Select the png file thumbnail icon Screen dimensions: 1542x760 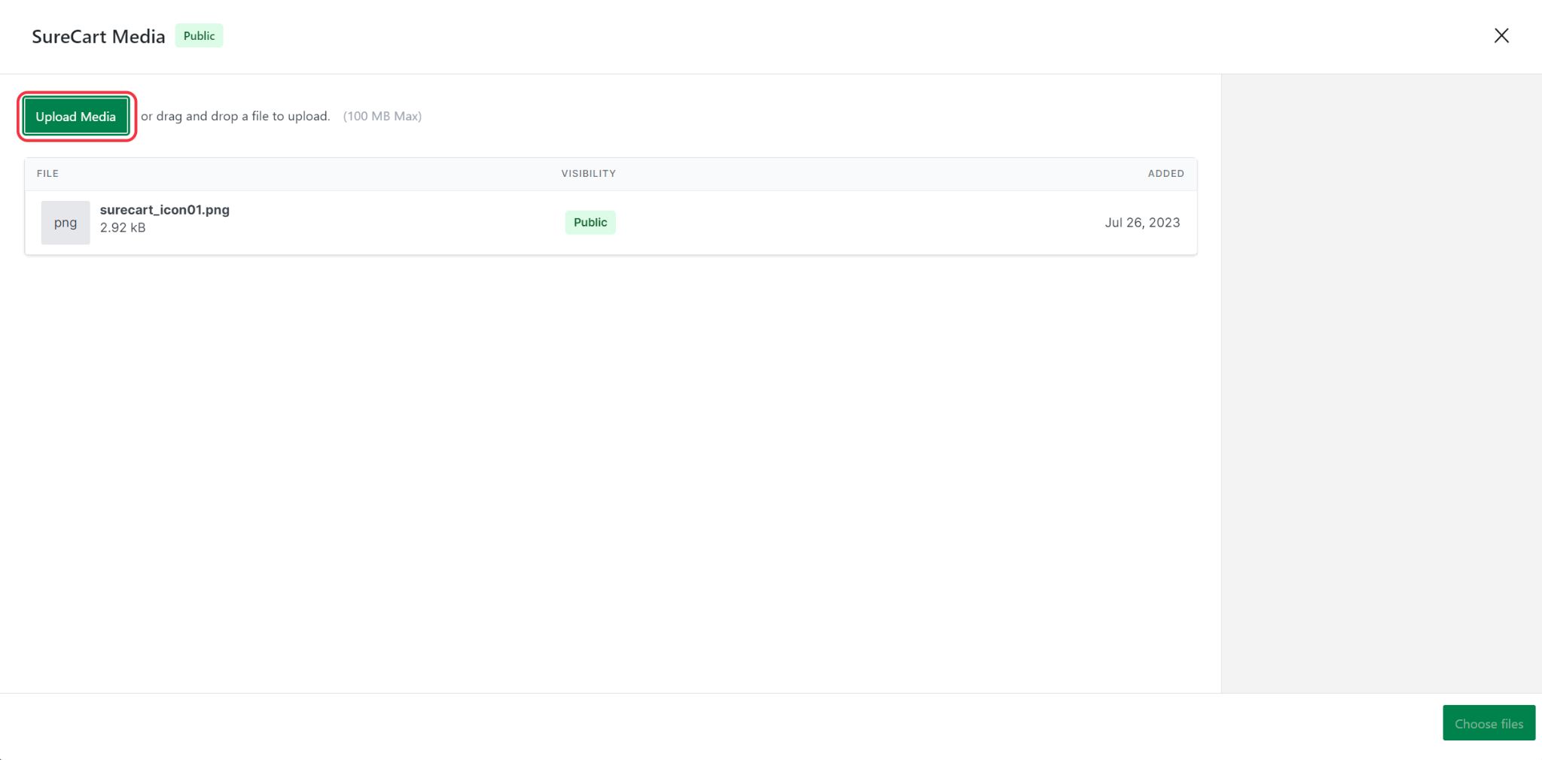point(66,223)
